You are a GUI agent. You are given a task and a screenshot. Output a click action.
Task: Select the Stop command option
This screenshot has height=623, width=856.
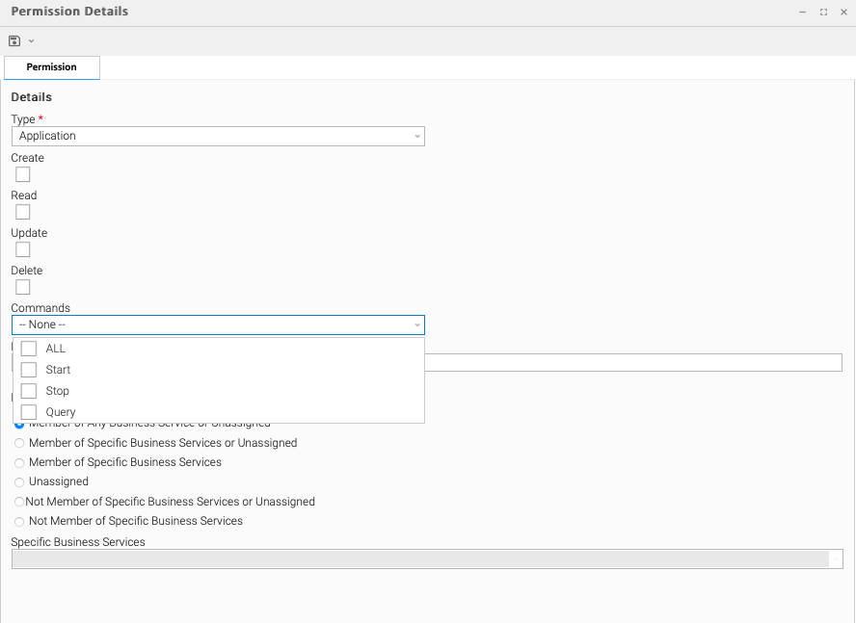29,391
